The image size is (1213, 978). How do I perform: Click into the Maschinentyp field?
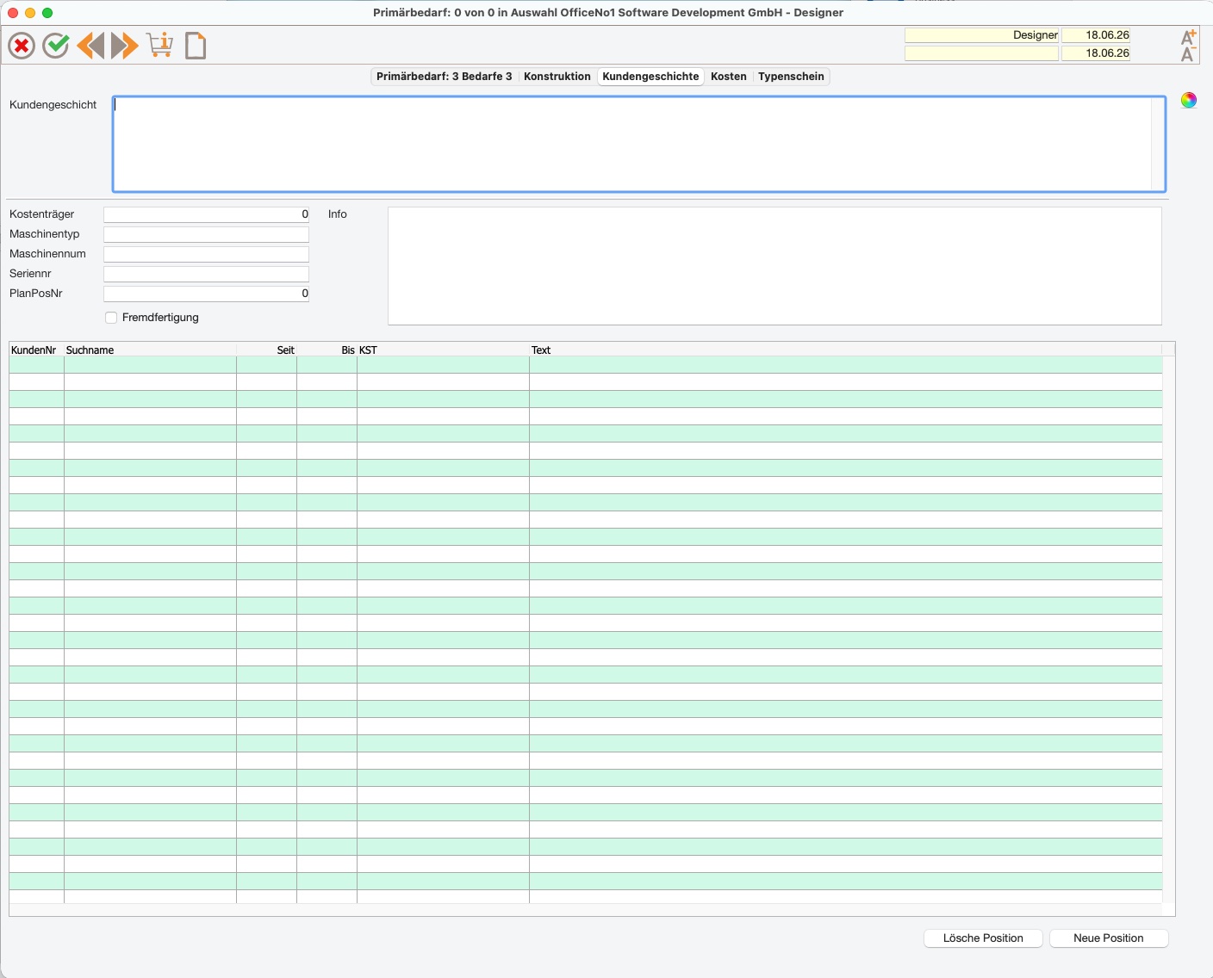(206, 234)
